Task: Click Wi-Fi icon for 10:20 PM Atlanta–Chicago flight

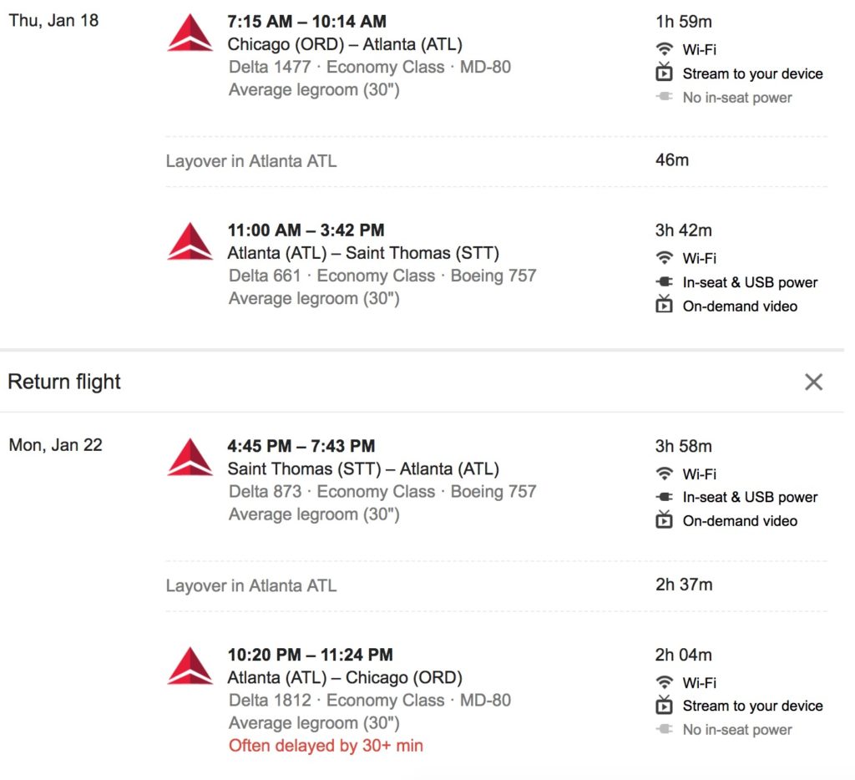Action: pos(664,682)
